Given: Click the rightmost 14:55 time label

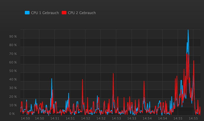Looking at the screenshot, I should [x=193, y=118].
